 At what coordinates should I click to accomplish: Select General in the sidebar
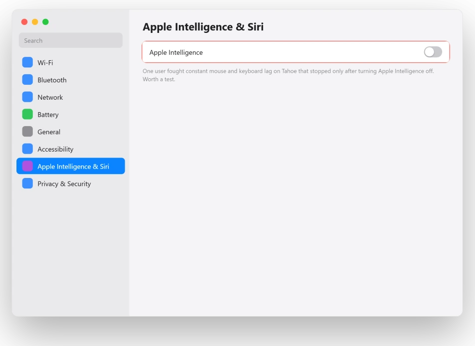pyautogui.click(x=71, y=132)
